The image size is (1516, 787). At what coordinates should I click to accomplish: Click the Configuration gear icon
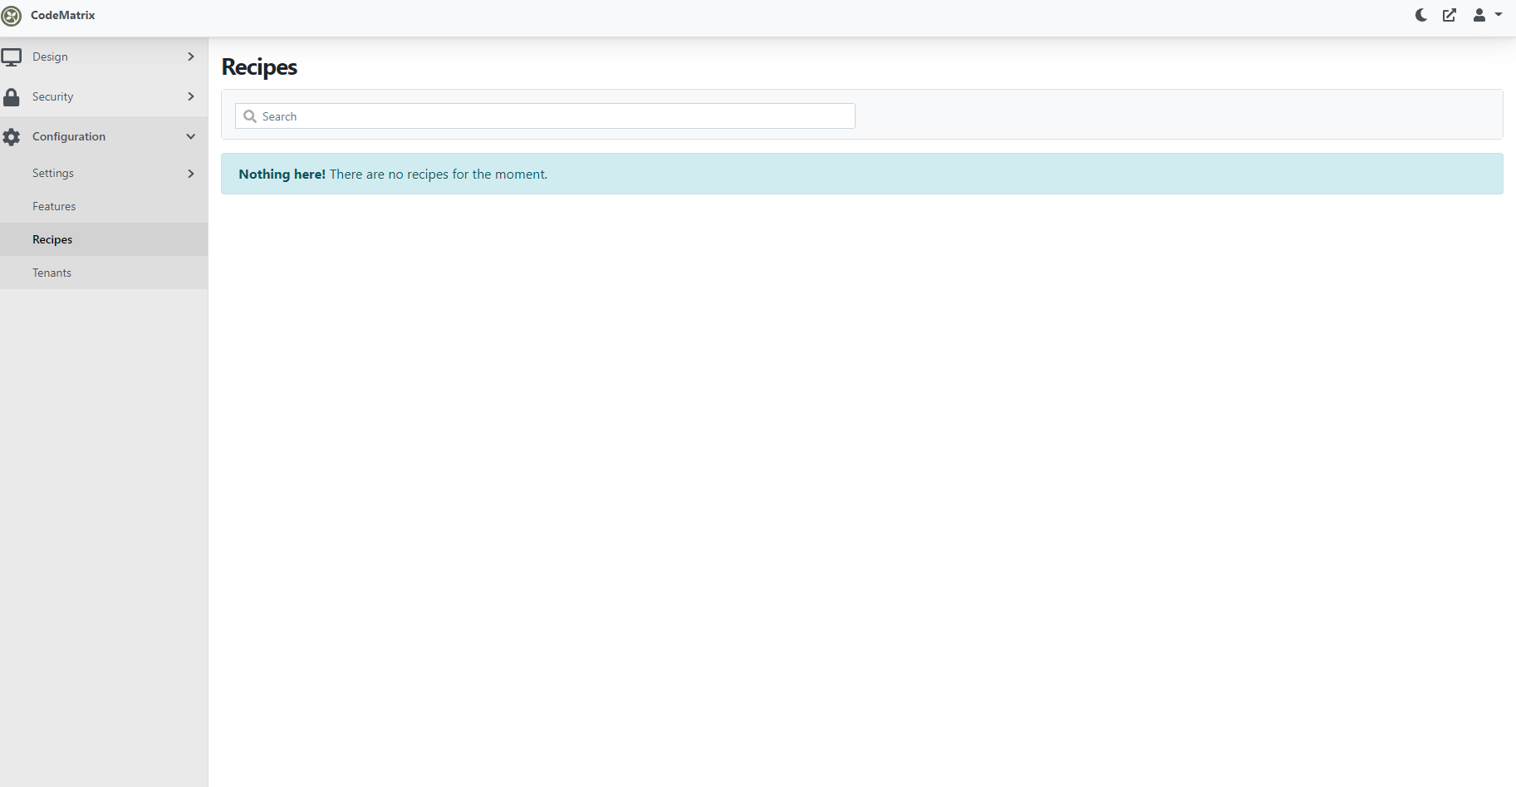(x=12, y=136)
